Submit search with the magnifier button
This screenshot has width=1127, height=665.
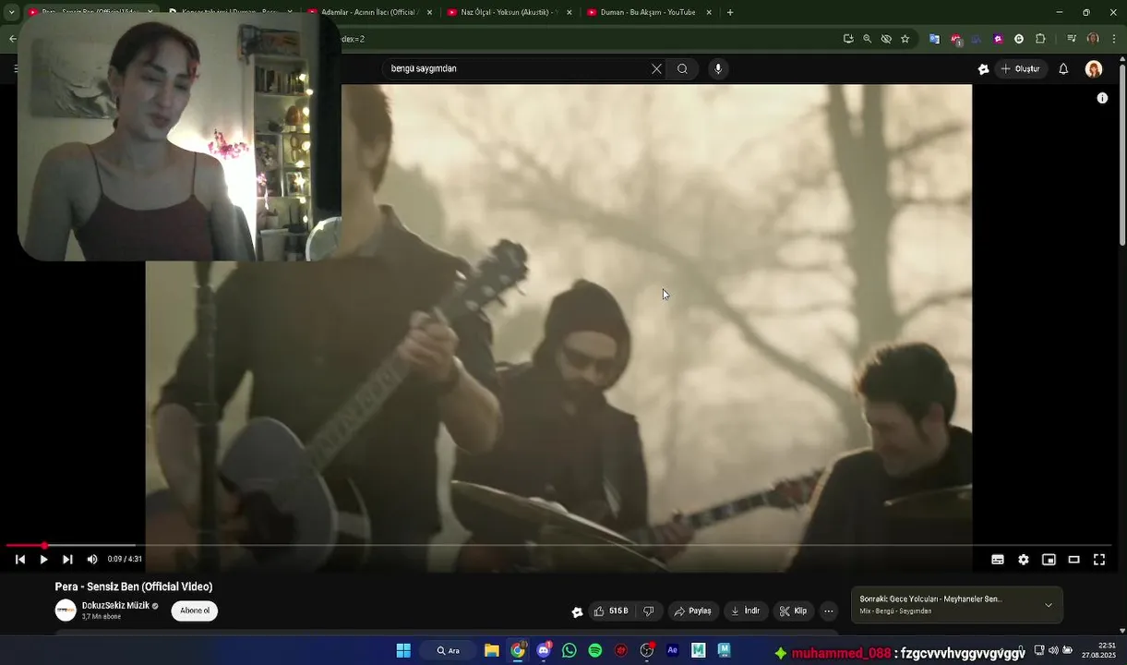pos(682,68)
